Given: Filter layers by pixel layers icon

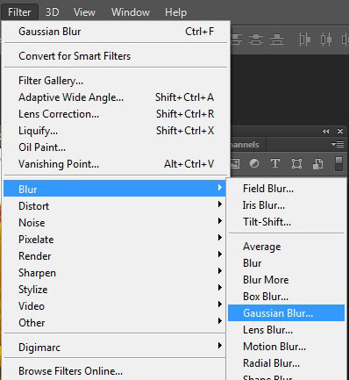Looking at the screenshot, I should coord(235,163).
